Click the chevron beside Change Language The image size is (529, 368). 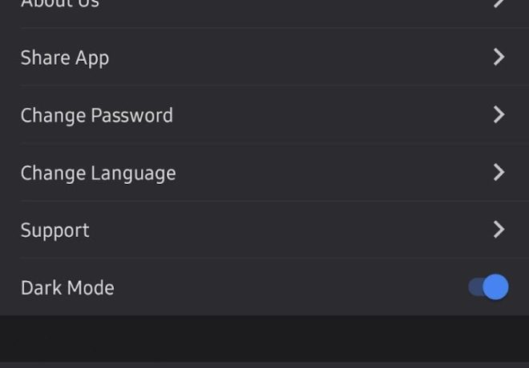(499, 172)
